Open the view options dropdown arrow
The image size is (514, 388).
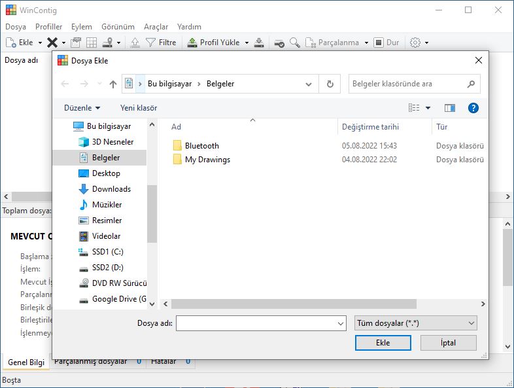428,108
